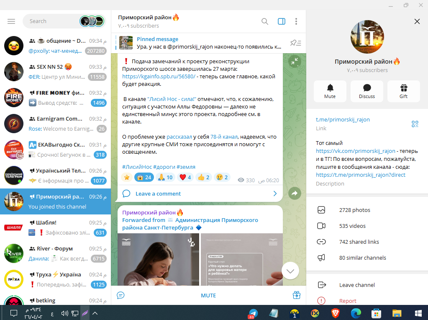Open the betking channel
The image size is (428, 320).
tap(55, 299)
